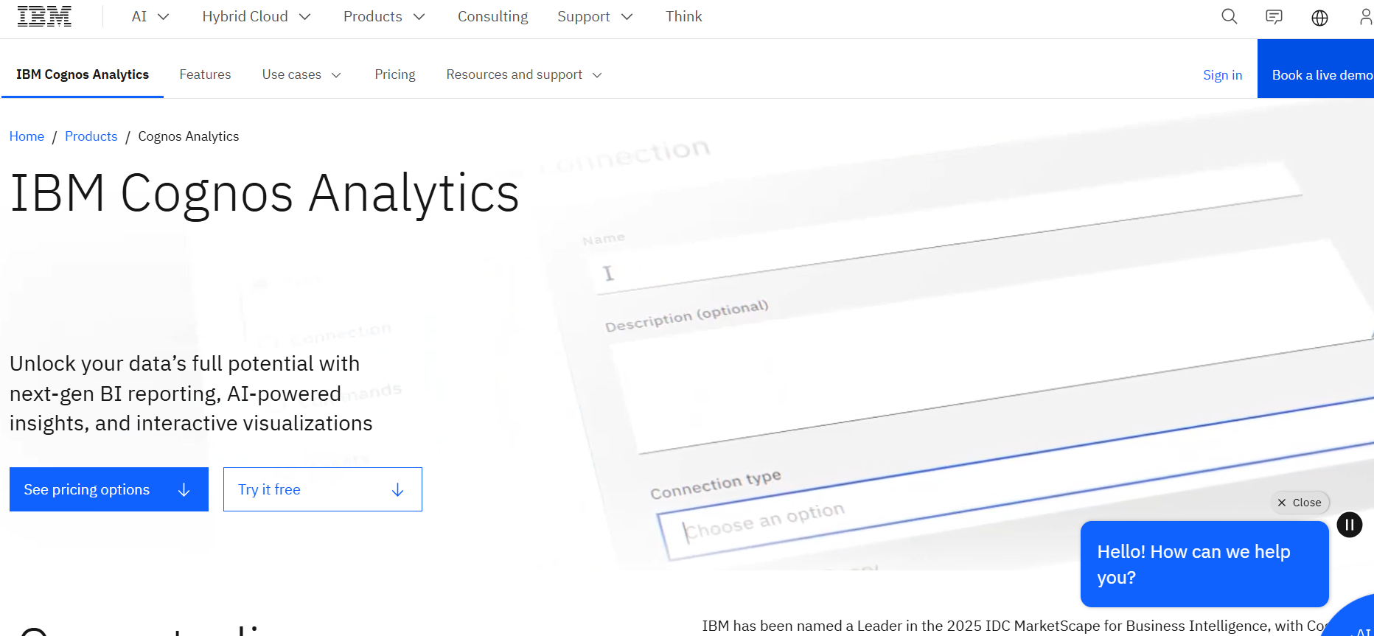The image size is (1374, 636).
Task: Expand the Support menu
Action: pyautogui.click(x=595, y=16)
